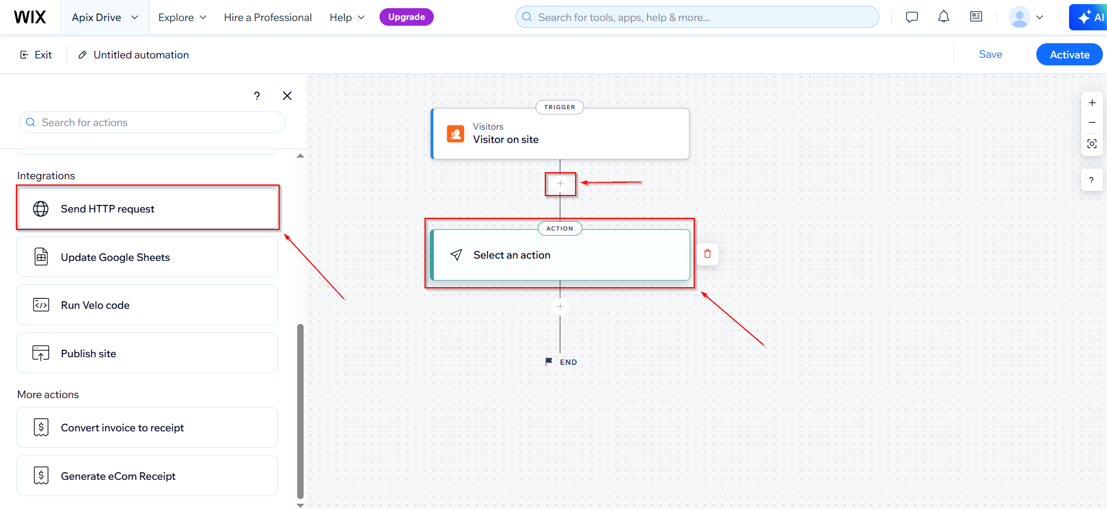The width and height of the screenshot is (1107, 509).
Task: Click the Visitors trigger icon
Action: (x=455, y=134)
